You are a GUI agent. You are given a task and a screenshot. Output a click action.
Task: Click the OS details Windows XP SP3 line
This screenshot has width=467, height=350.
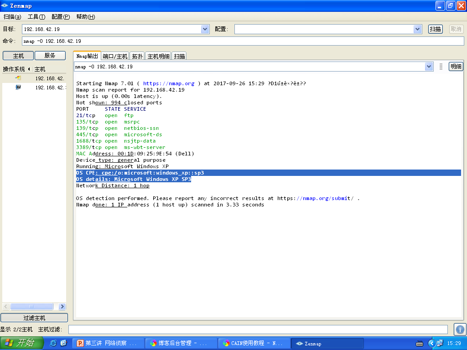coord(134,179)
